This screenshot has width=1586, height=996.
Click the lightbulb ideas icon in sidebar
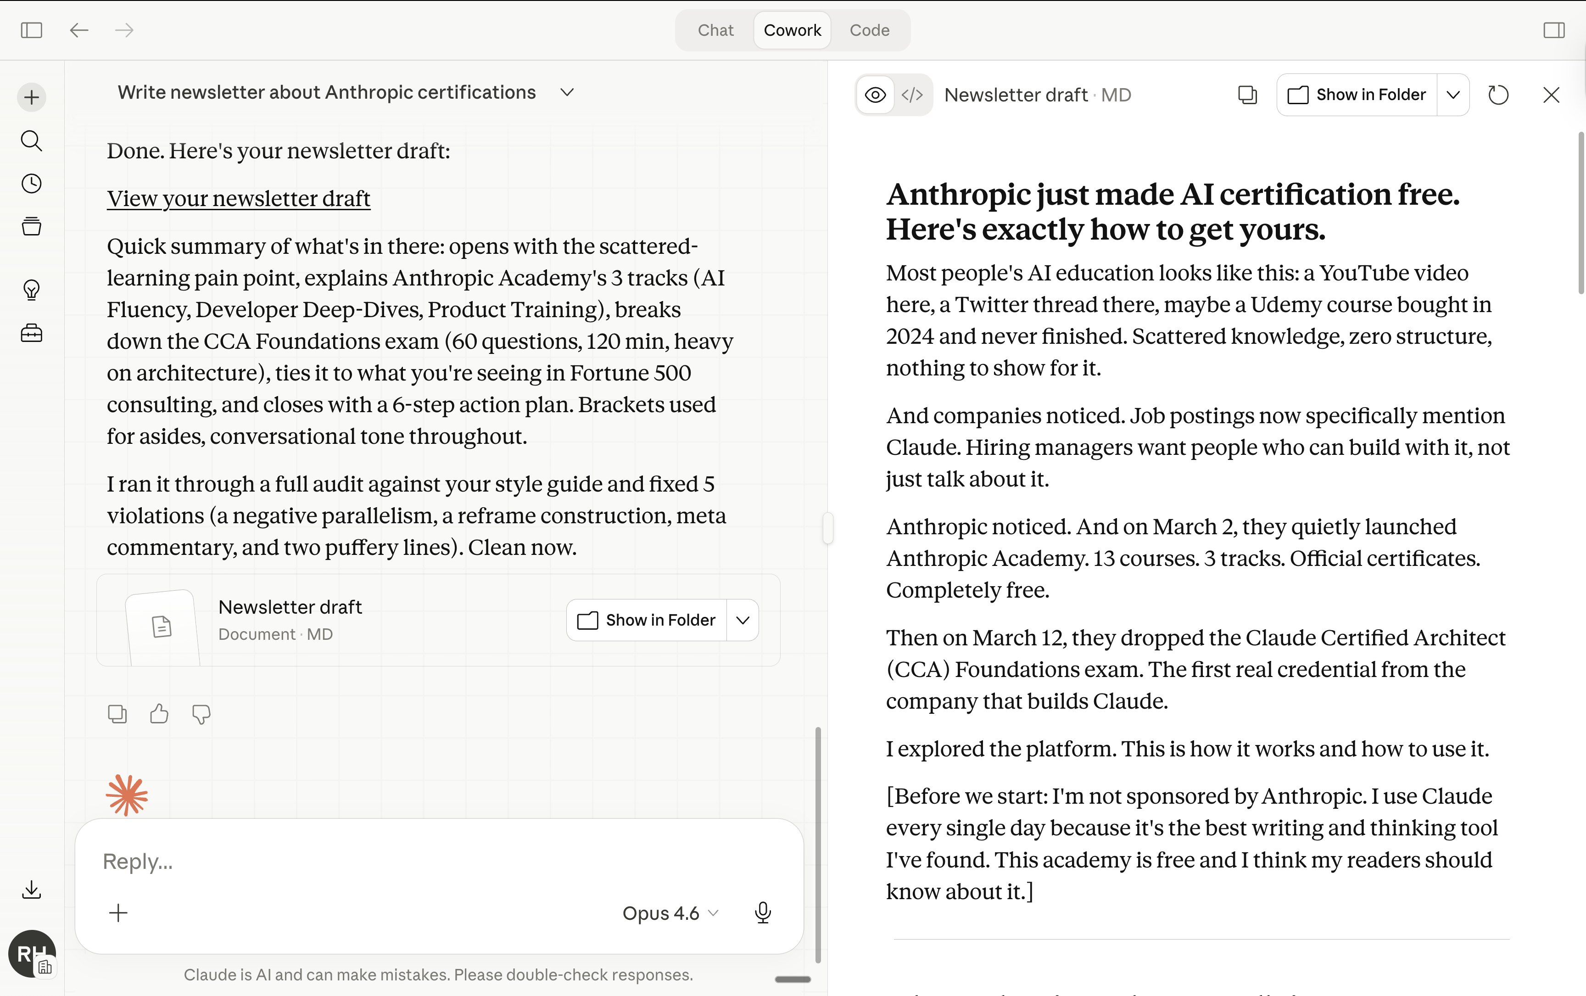click(31, 290)
